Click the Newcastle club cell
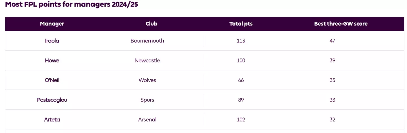 pos(147,60)
